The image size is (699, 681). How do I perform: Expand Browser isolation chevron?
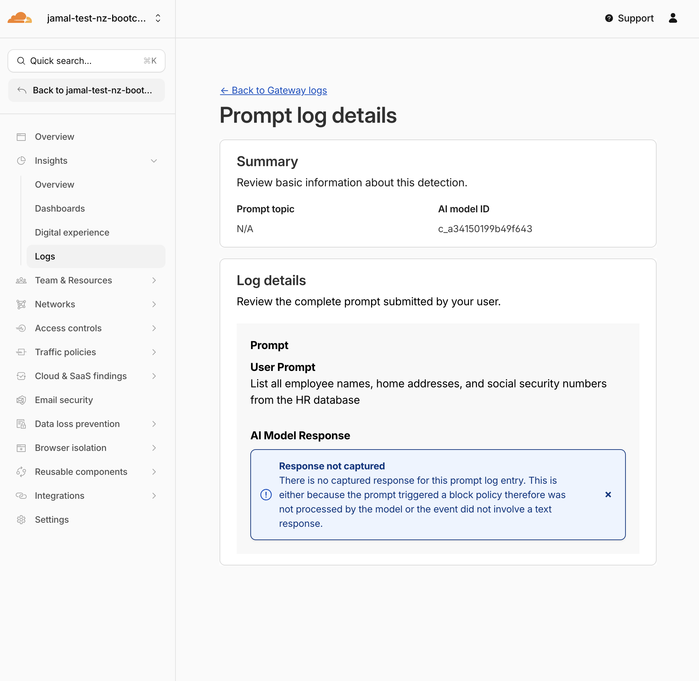pos(154,448)
